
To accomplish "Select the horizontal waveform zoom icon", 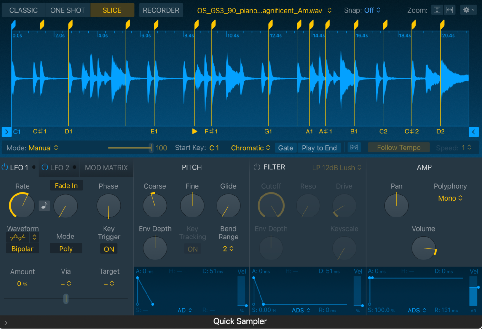I will [x=450, y=10].
